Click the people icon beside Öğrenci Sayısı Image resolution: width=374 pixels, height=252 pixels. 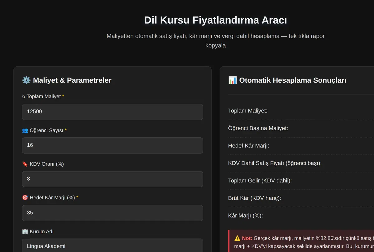click(25, 130)
